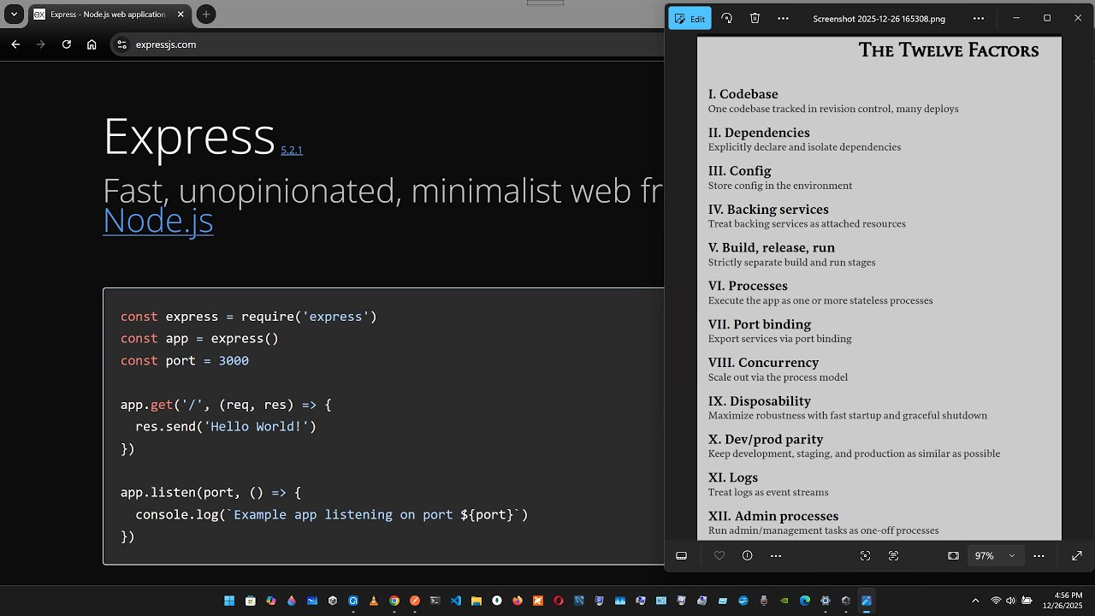The image size is (1095, 616).
Task: Open Microsoft Edge from the taskbar
Action: [x=805, y=601]
